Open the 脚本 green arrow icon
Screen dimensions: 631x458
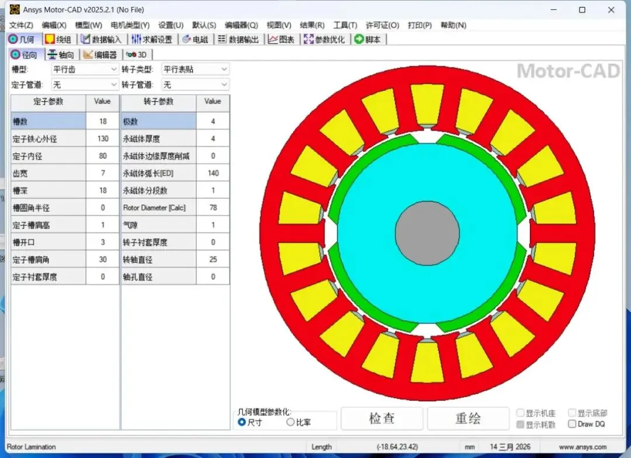tap(359, 39)
